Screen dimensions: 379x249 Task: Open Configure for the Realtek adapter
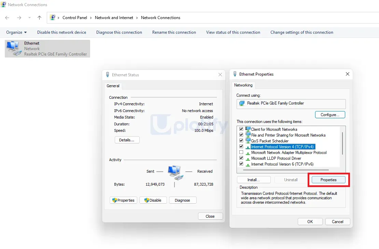330,115
